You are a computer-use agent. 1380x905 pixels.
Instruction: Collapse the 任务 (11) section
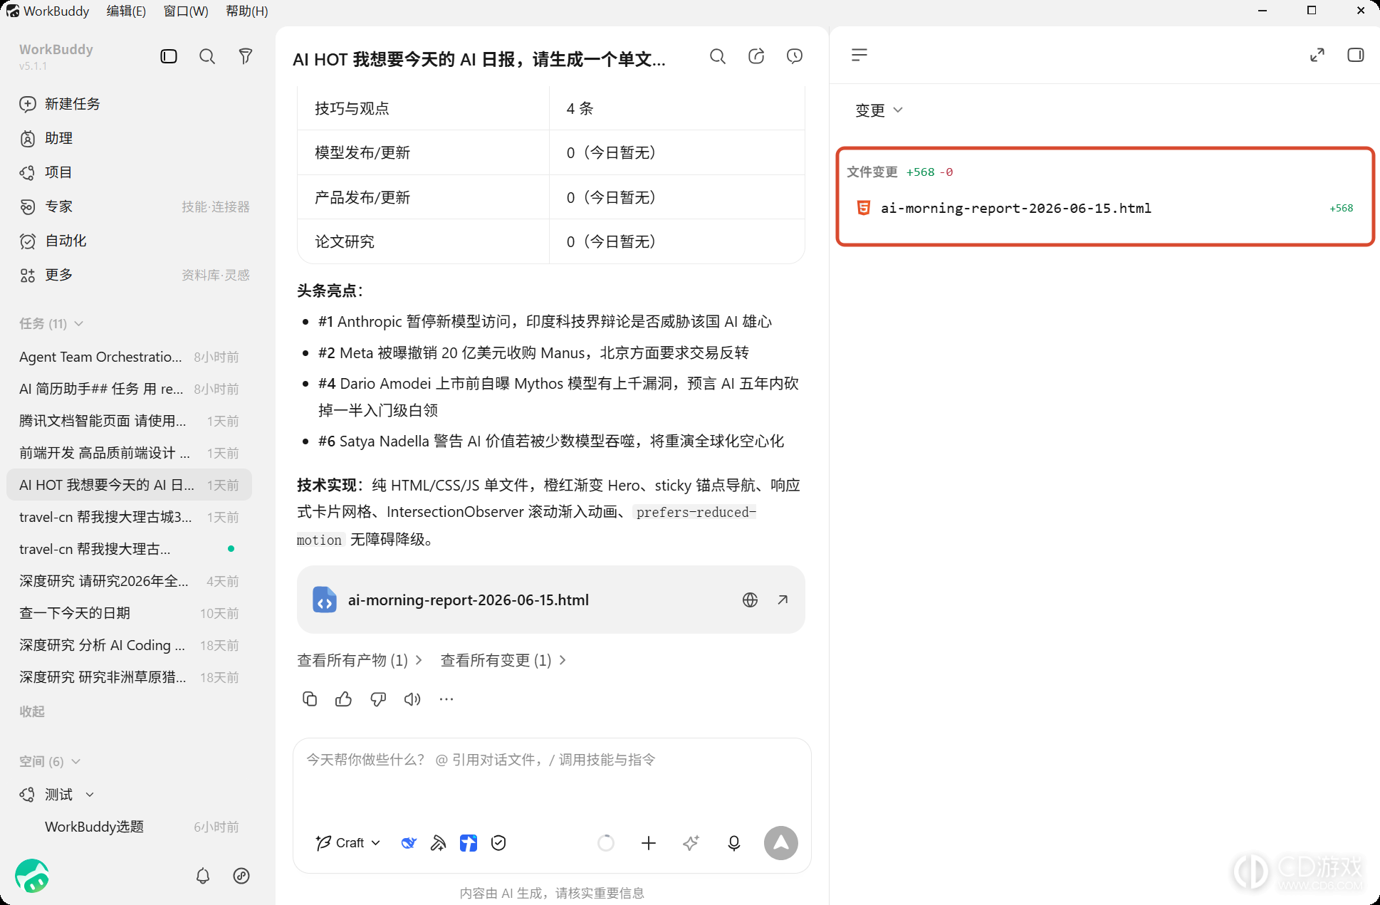click(x=51, y=323)
